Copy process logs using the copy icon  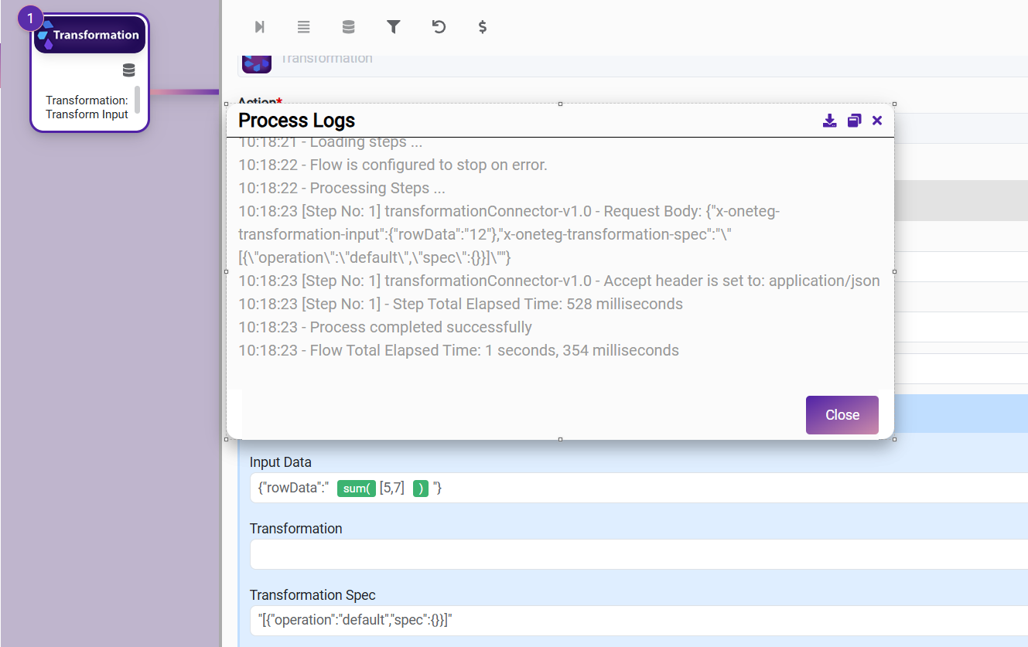click(854, 121)
